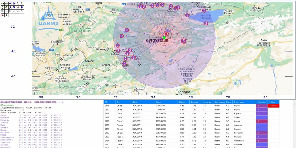Click the truck icon in toolbar
Screen dimensions: 296x148
pos(18,7)
